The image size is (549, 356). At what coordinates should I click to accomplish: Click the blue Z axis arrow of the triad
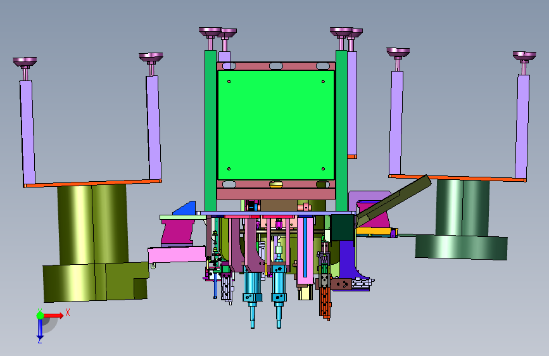coord(40,329)
